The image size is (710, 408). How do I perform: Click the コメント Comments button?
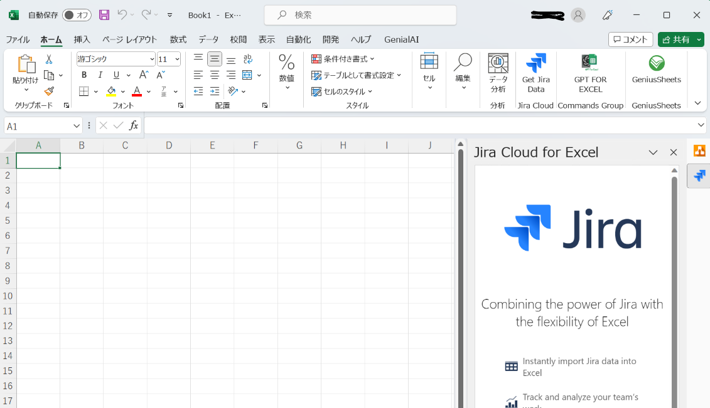coord(630,39)
